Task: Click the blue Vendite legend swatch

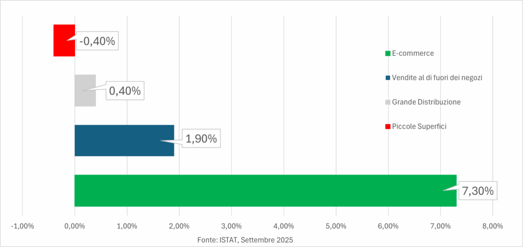Action: [388, 78]
